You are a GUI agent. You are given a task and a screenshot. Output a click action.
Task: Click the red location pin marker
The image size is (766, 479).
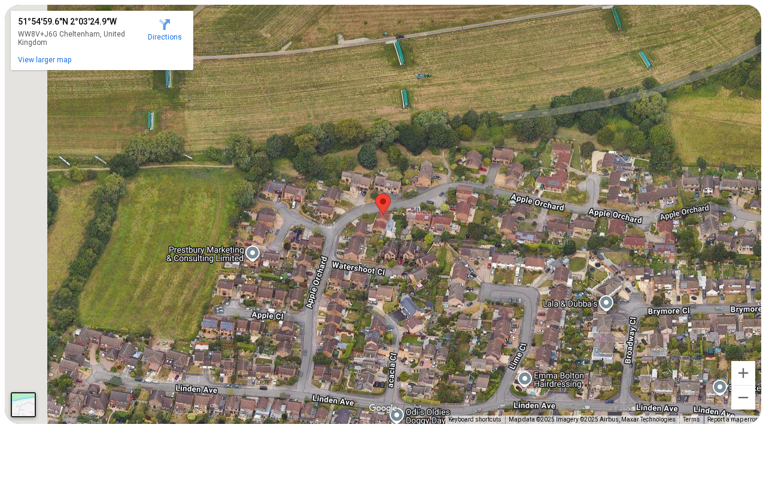coord(383,204)
